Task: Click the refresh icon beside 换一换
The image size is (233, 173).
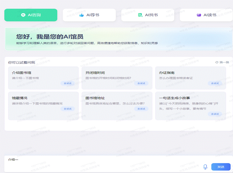Action: [217, 62]
